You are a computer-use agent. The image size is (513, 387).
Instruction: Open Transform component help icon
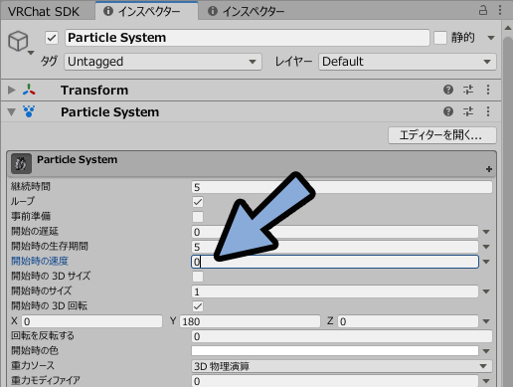point(448,90)
